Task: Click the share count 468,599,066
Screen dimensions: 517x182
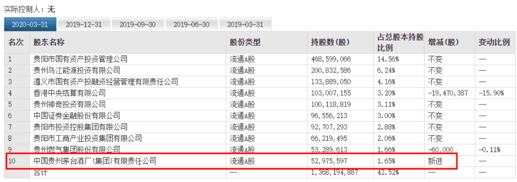Action: click(331, 60)
